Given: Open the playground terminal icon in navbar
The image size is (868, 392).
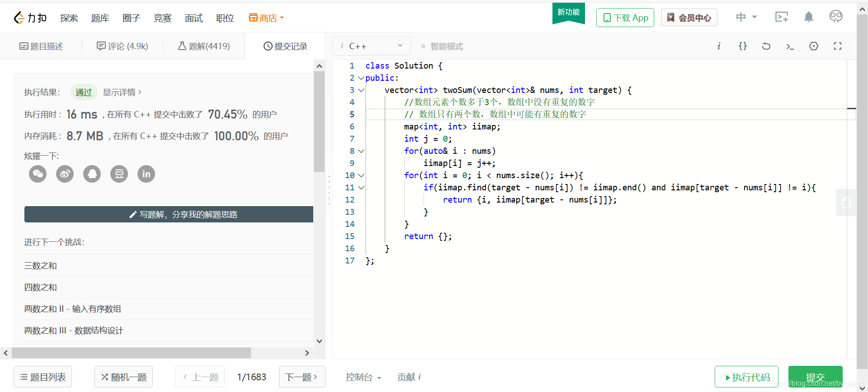Looking at the screenshot, I should (782, 17).
